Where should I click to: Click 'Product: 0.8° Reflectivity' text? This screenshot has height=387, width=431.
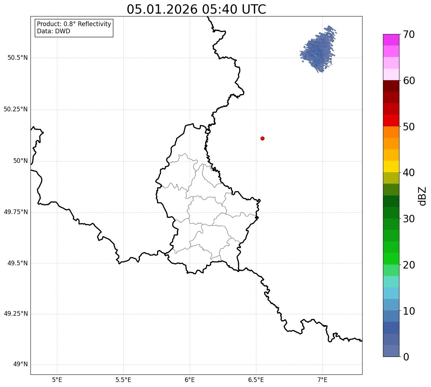point(74,24)
